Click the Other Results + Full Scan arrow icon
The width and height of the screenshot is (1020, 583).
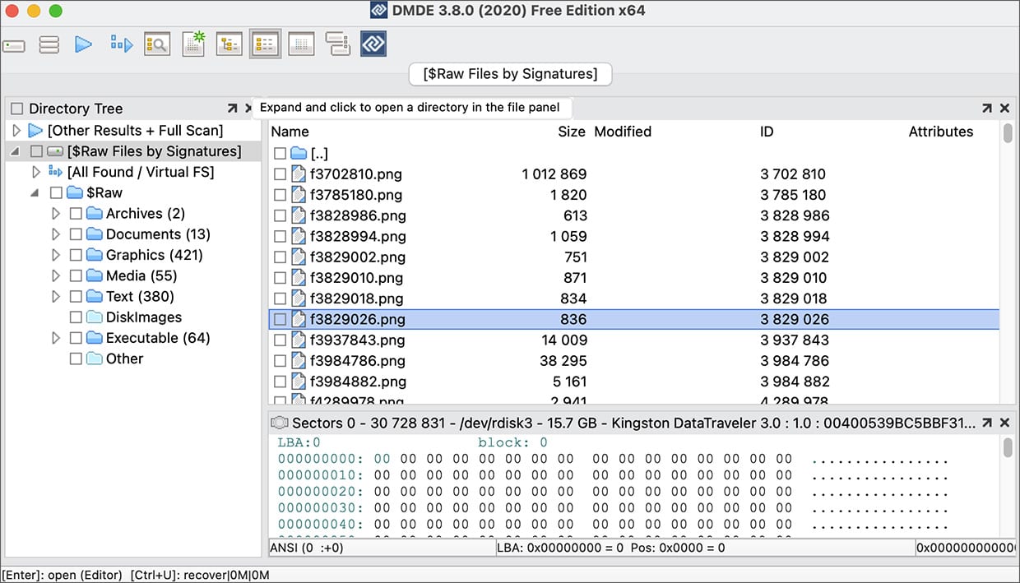[35, 130]
